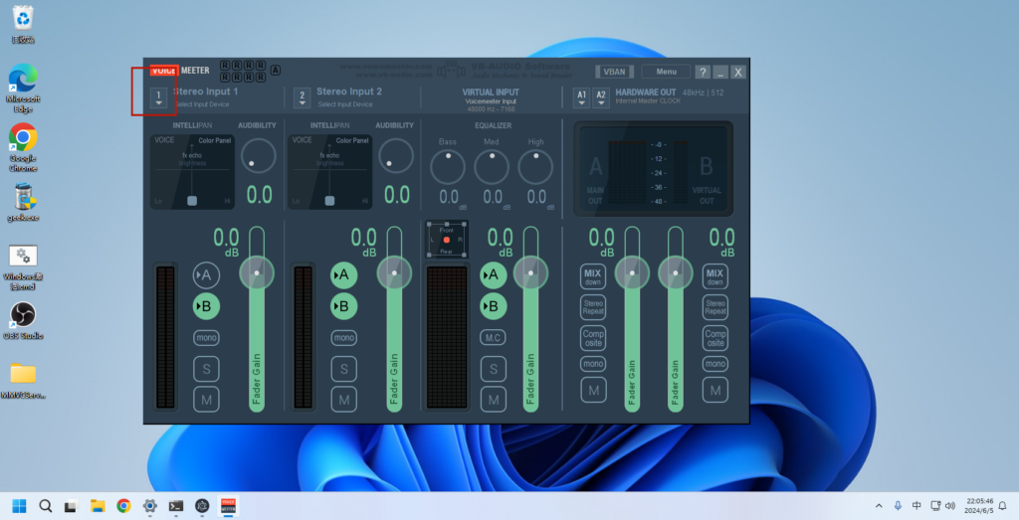
Task: Click Composite on the B output
Action: click(714, 338)
